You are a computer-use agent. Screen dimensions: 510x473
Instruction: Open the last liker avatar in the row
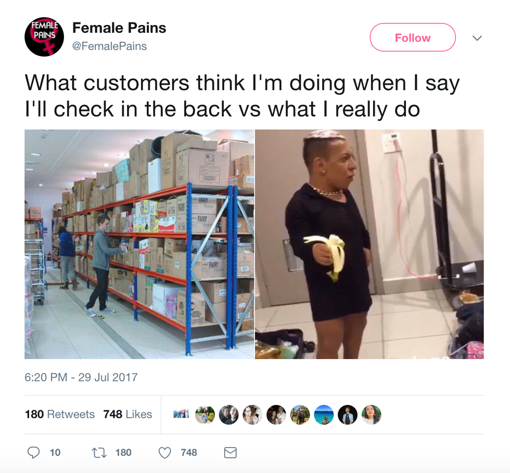[371, 414]
